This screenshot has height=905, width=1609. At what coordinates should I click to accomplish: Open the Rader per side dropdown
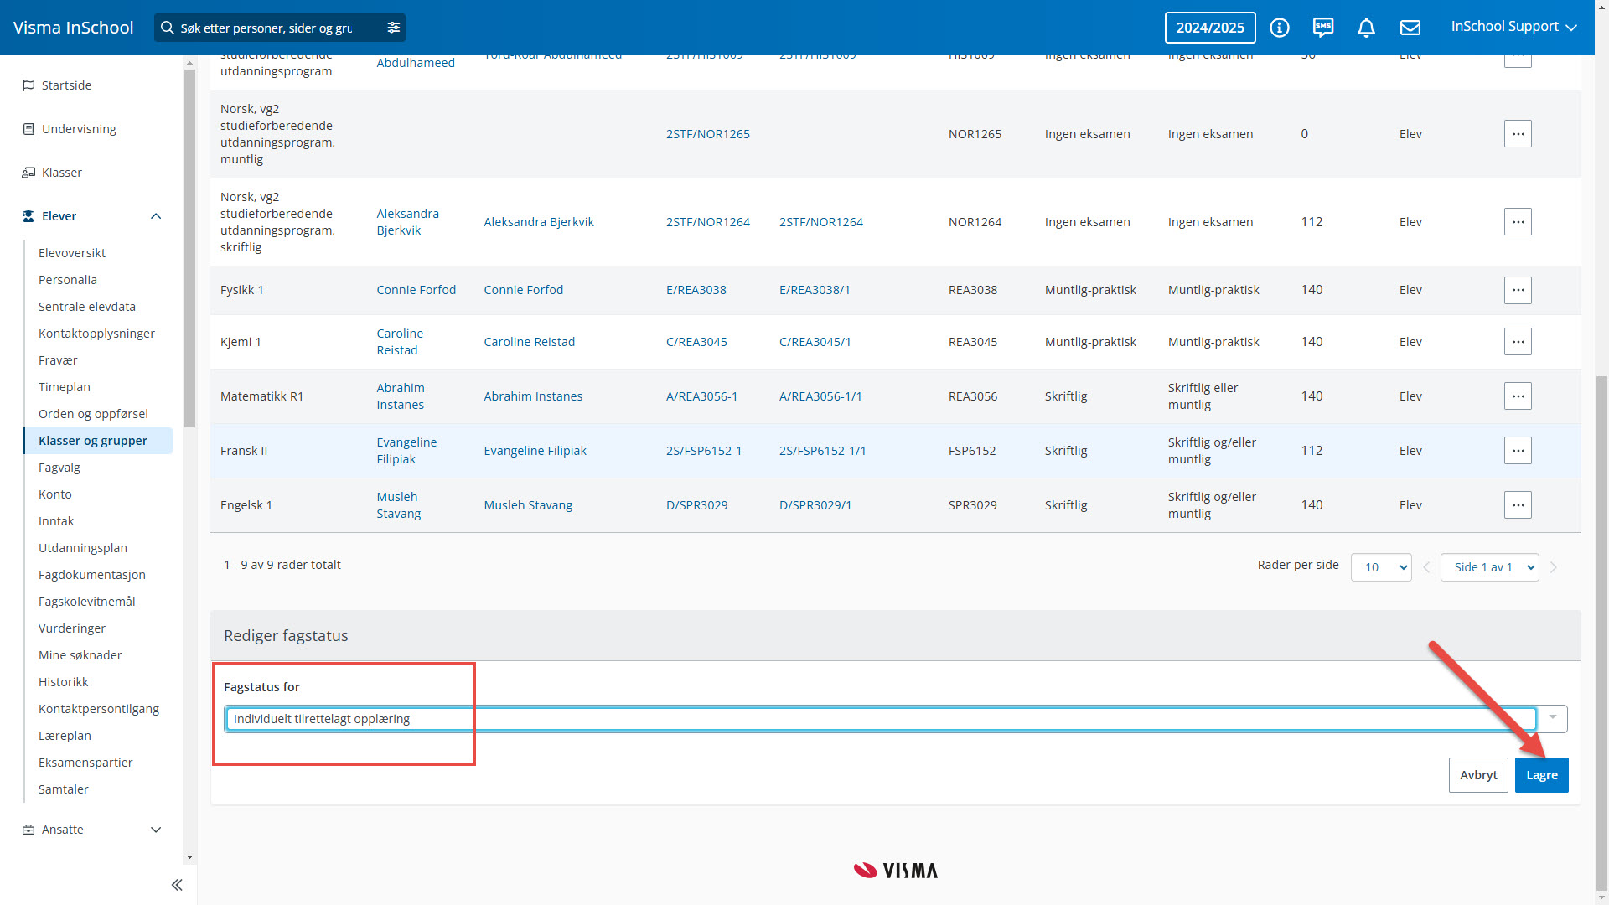pyautogui.click(x=1380, y=567)
